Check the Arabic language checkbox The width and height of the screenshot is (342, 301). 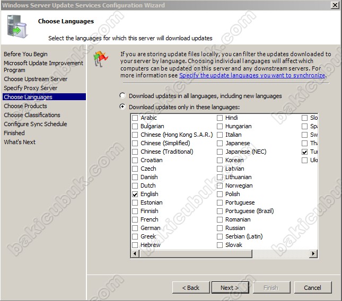coord(135,118)
